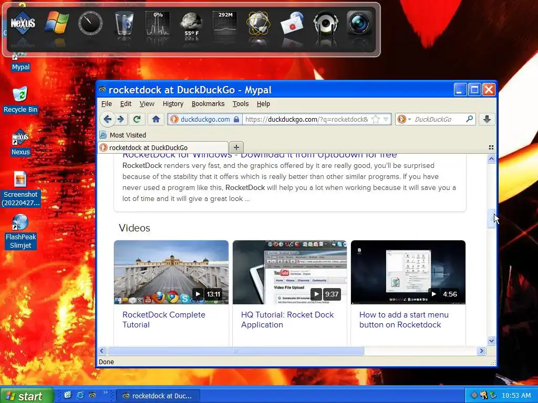Open the tab groups grid icon
Image resolution: width=538 pixels, height=403 pixels.
pyautogui.click(x=491, y=147)
